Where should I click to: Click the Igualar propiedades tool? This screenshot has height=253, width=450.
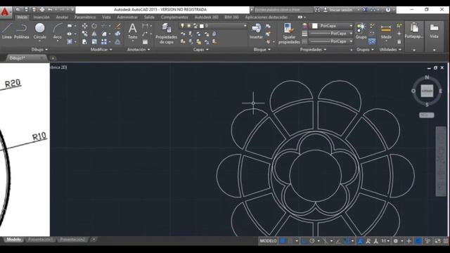pos(289,34)
